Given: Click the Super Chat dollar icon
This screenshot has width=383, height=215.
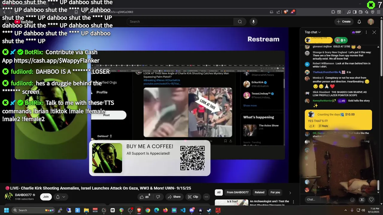Looking at the screenshot, I should pos(362,199).
